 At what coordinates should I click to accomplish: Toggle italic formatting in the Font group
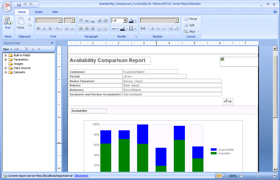(x=44, y=28)
